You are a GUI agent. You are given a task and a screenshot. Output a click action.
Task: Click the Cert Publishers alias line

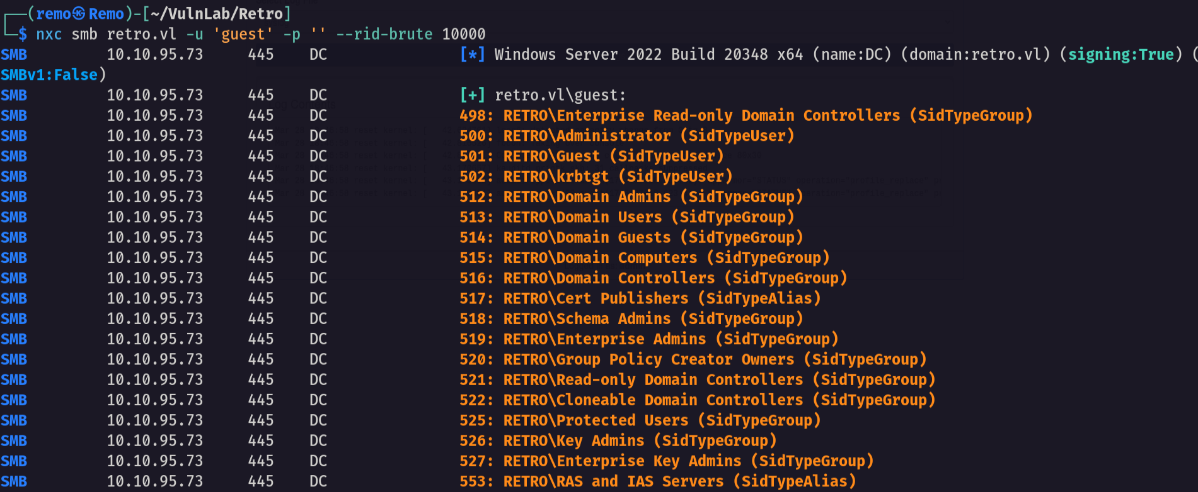640,298
